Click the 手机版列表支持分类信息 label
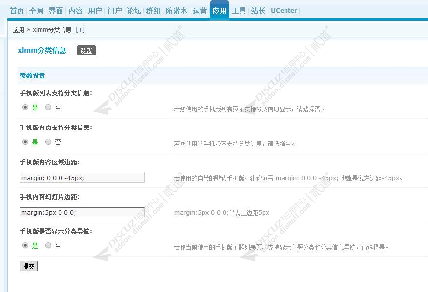 pyautogui.click(x=56, y=93)
